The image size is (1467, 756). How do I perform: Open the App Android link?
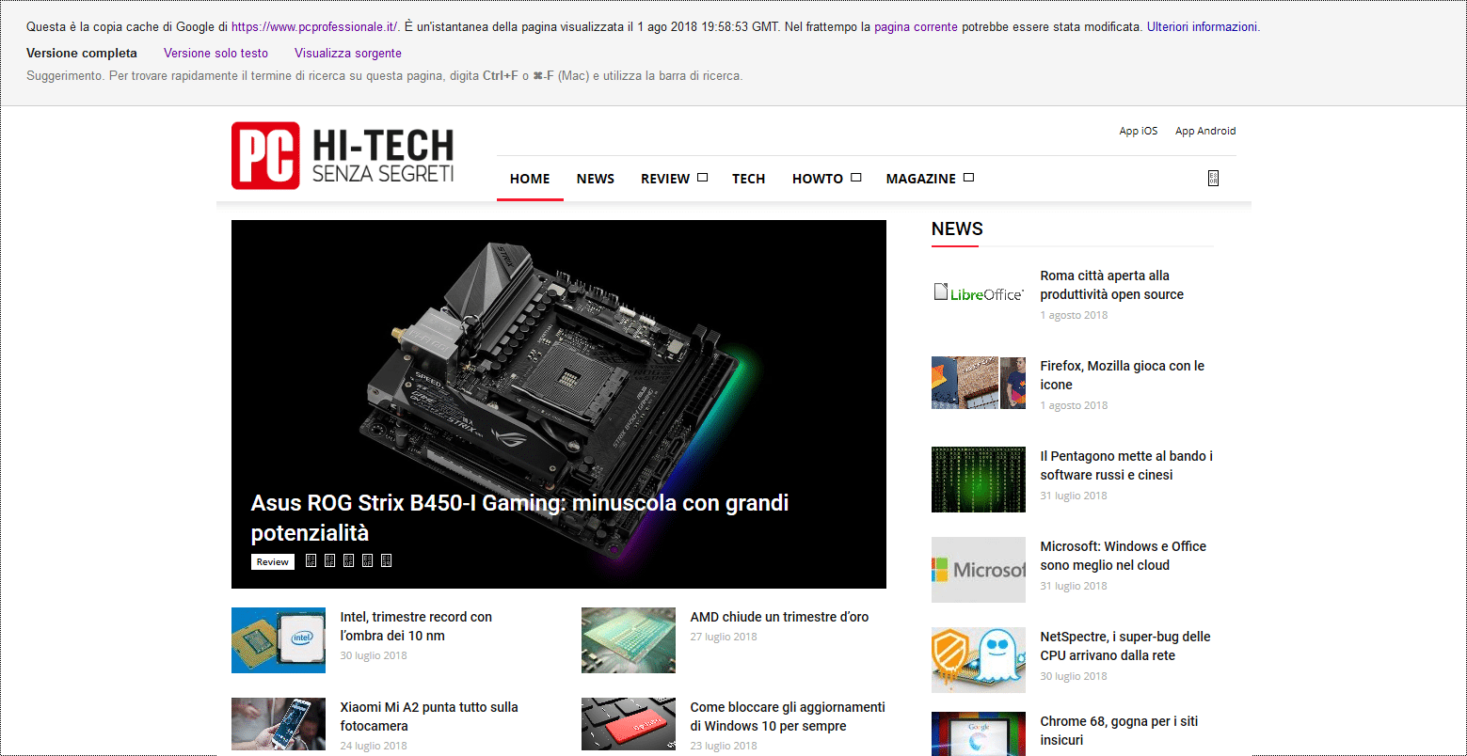[1204, 131]
